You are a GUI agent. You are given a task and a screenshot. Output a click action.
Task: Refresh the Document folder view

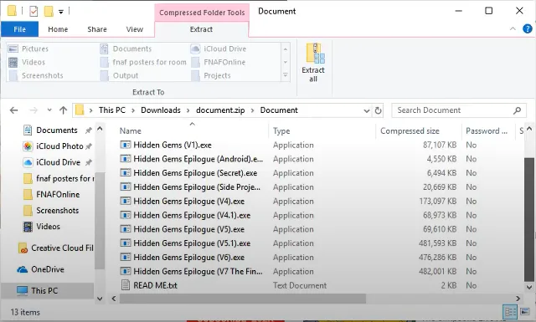[378, 110]
